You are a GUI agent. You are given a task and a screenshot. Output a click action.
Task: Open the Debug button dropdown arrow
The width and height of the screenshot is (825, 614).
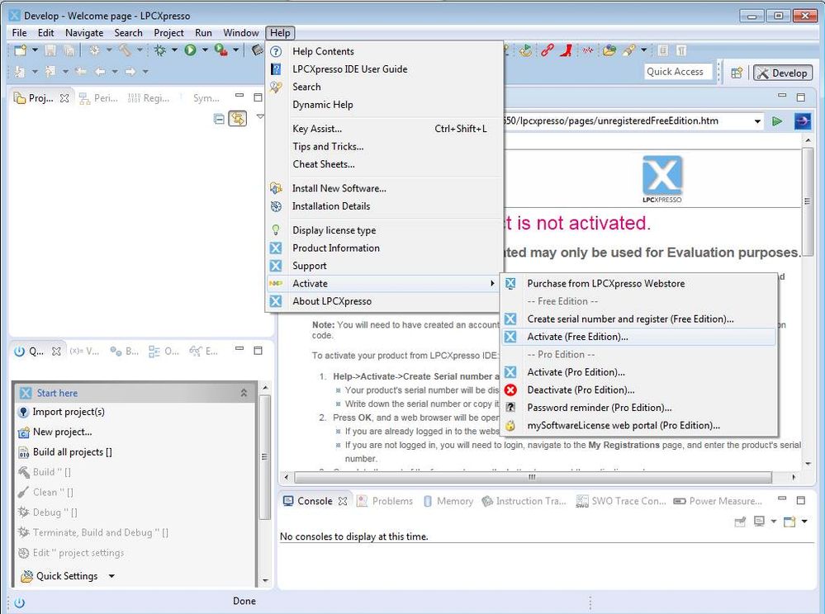[174, 50]
